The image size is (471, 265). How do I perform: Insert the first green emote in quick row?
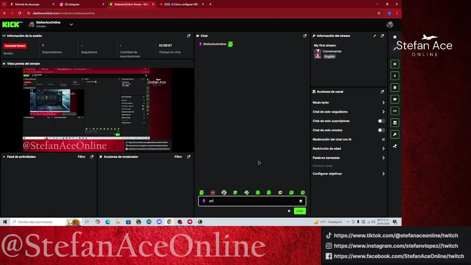click(x=202, y=192)
